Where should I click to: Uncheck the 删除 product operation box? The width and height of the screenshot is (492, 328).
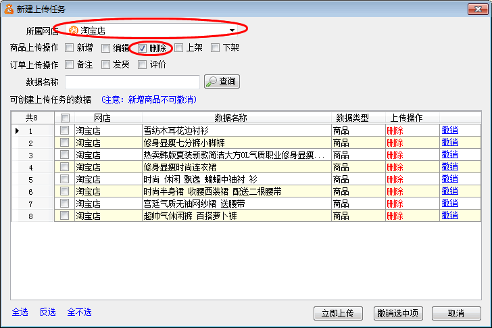(142, 48)
